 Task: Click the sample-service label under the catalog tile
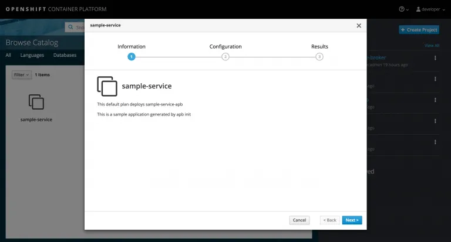click(36, 120)
